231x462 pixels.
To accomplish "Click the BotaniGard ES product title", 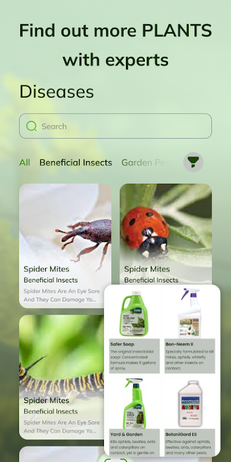I will (x=181, y=434).
